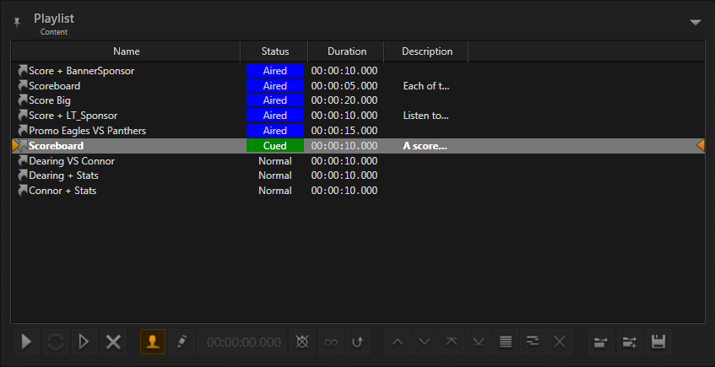
Task: Click the floppy disk save icon
Action: (658, 342)
